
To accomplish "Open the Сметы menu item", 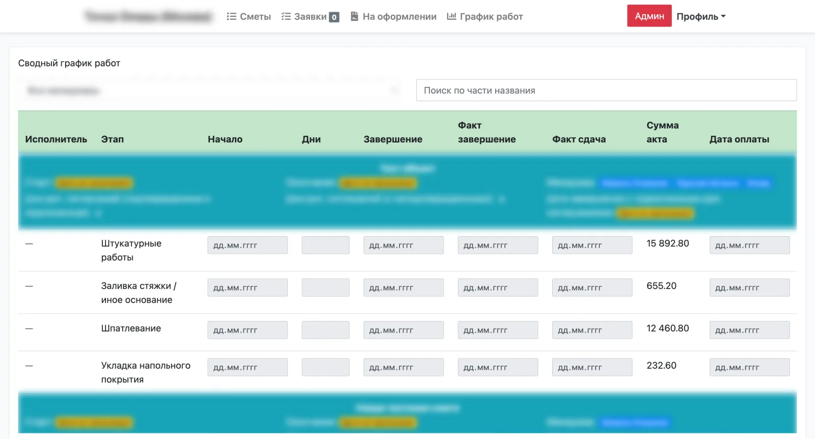I will click(x=249, y=16).
